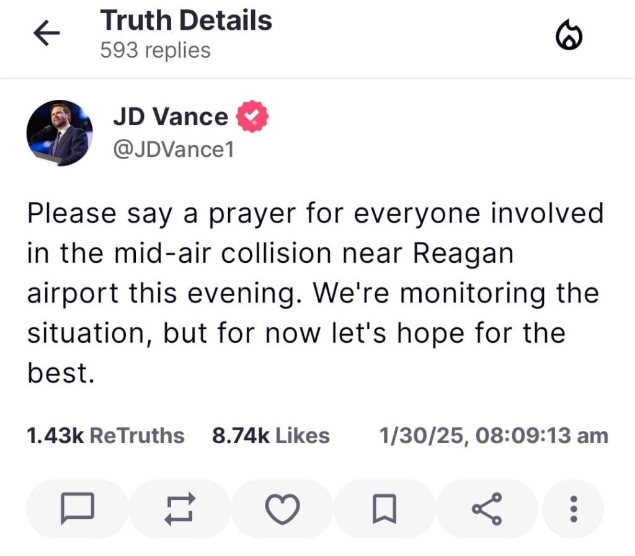The image size is (635, 556).
Task: Like the post with the heart icon
Action: click(x=282, y=509)
